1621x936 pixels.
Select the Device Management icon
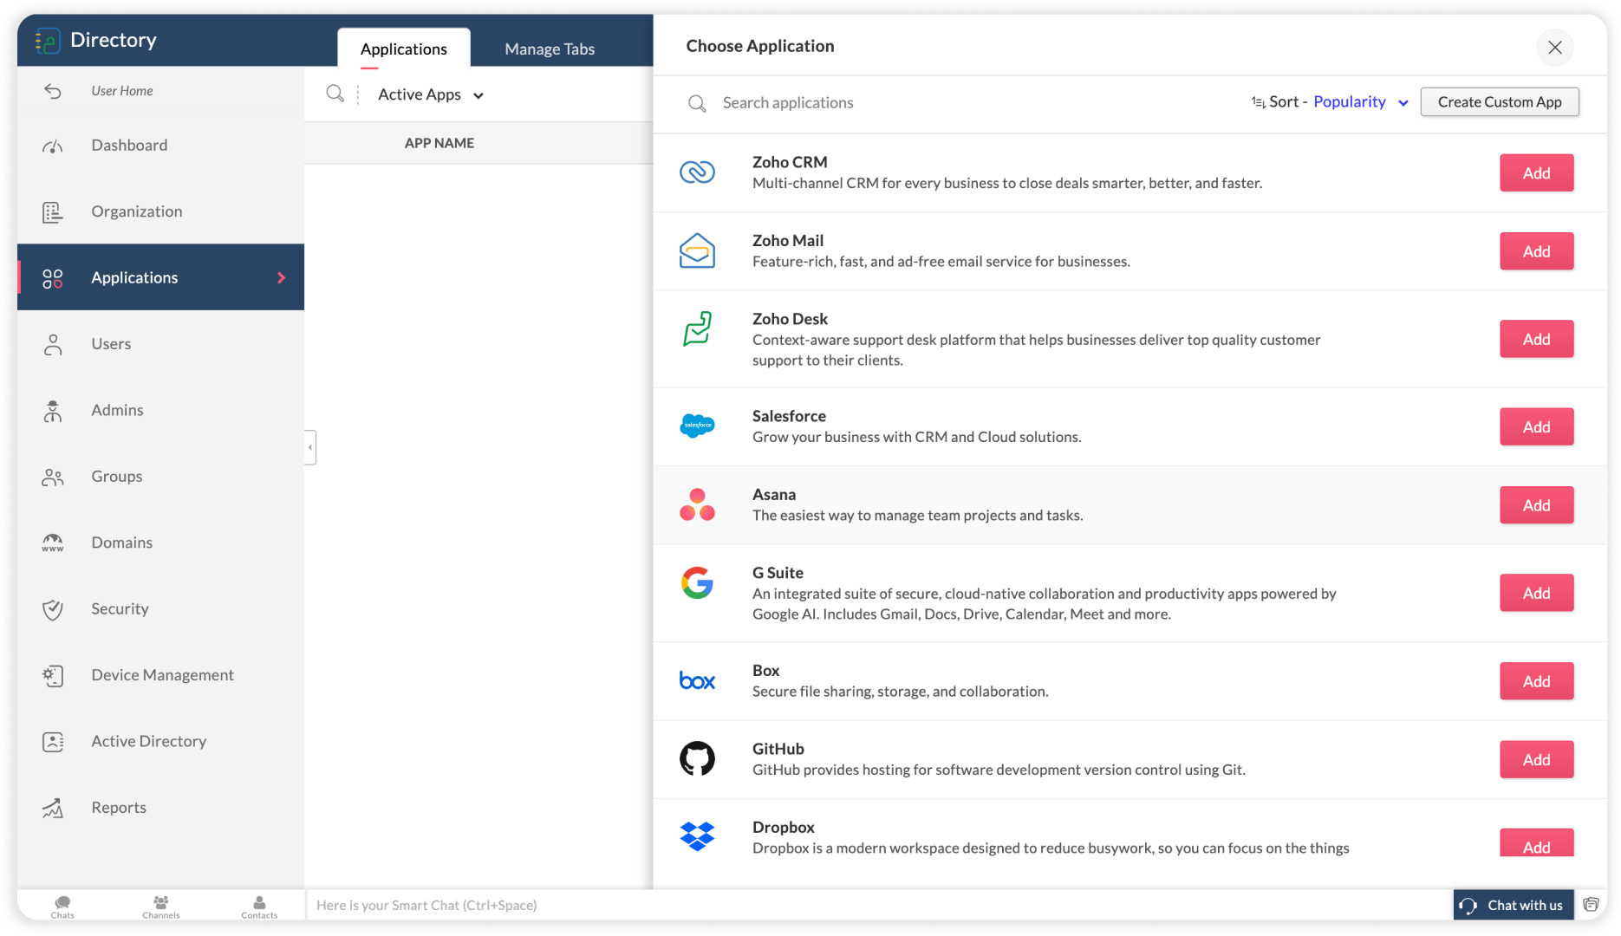pyautogui.click(x=53, y=675)
